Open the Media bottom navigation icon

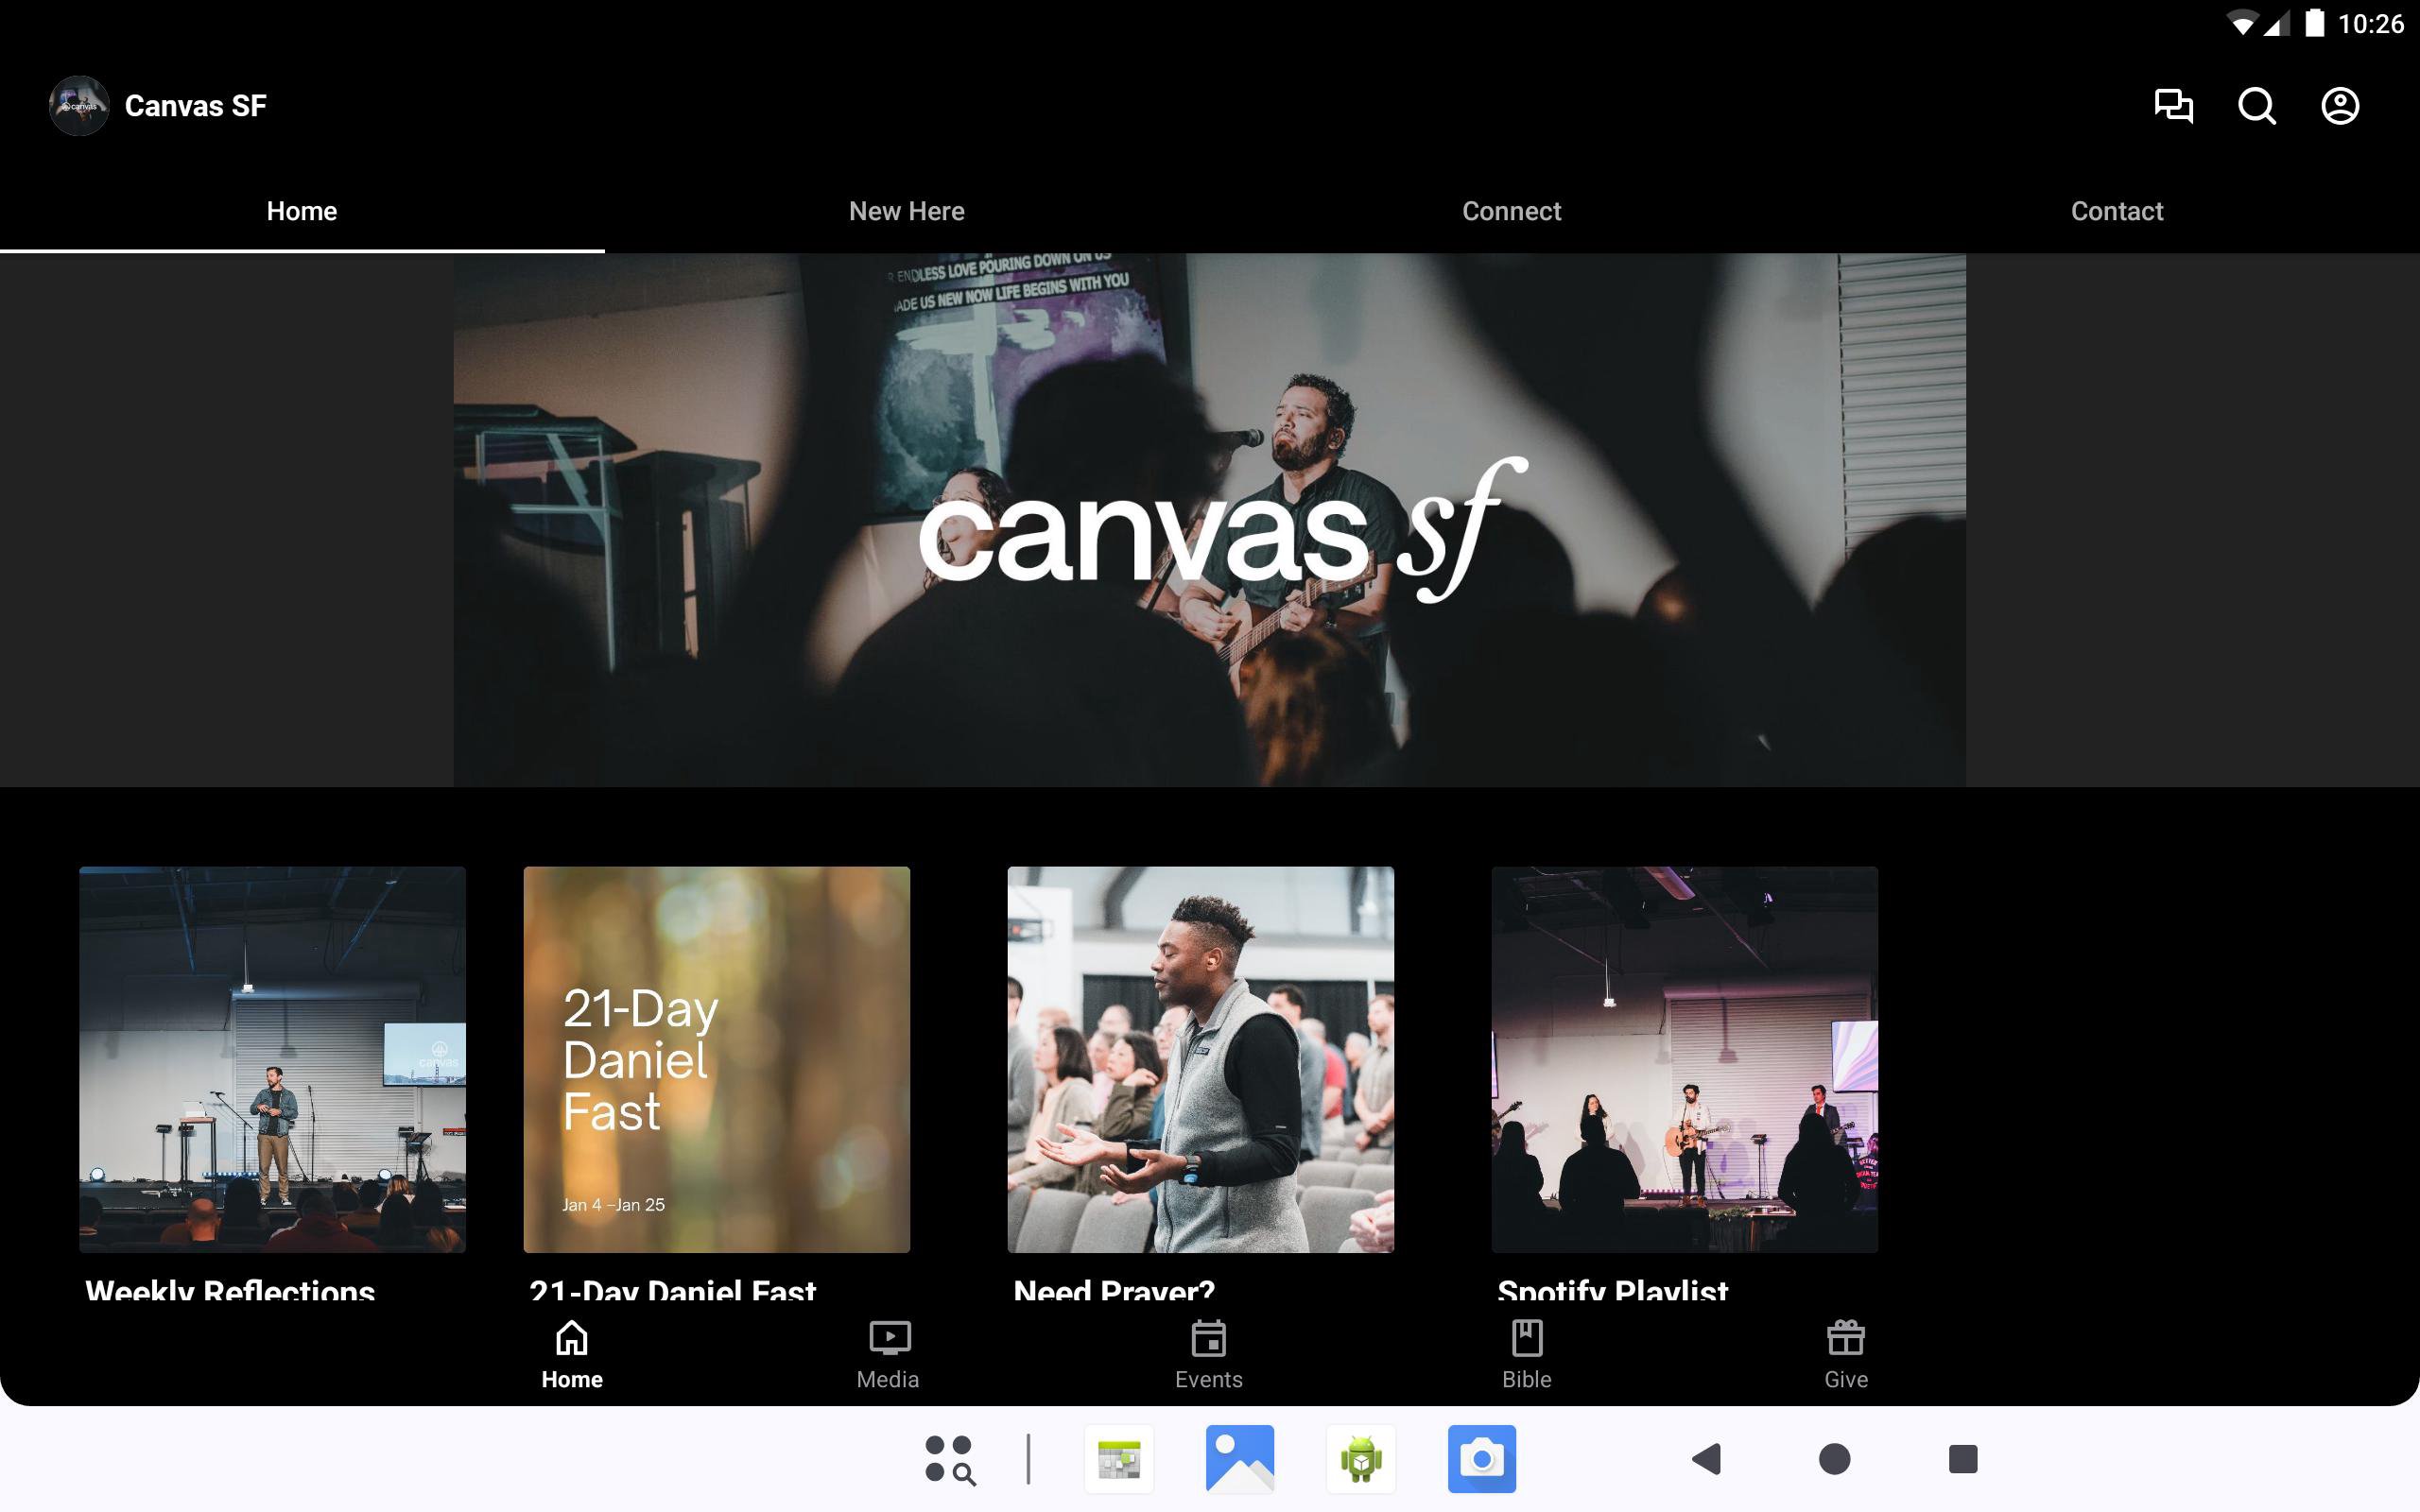pyautogui.click(x=888, y=1354)
